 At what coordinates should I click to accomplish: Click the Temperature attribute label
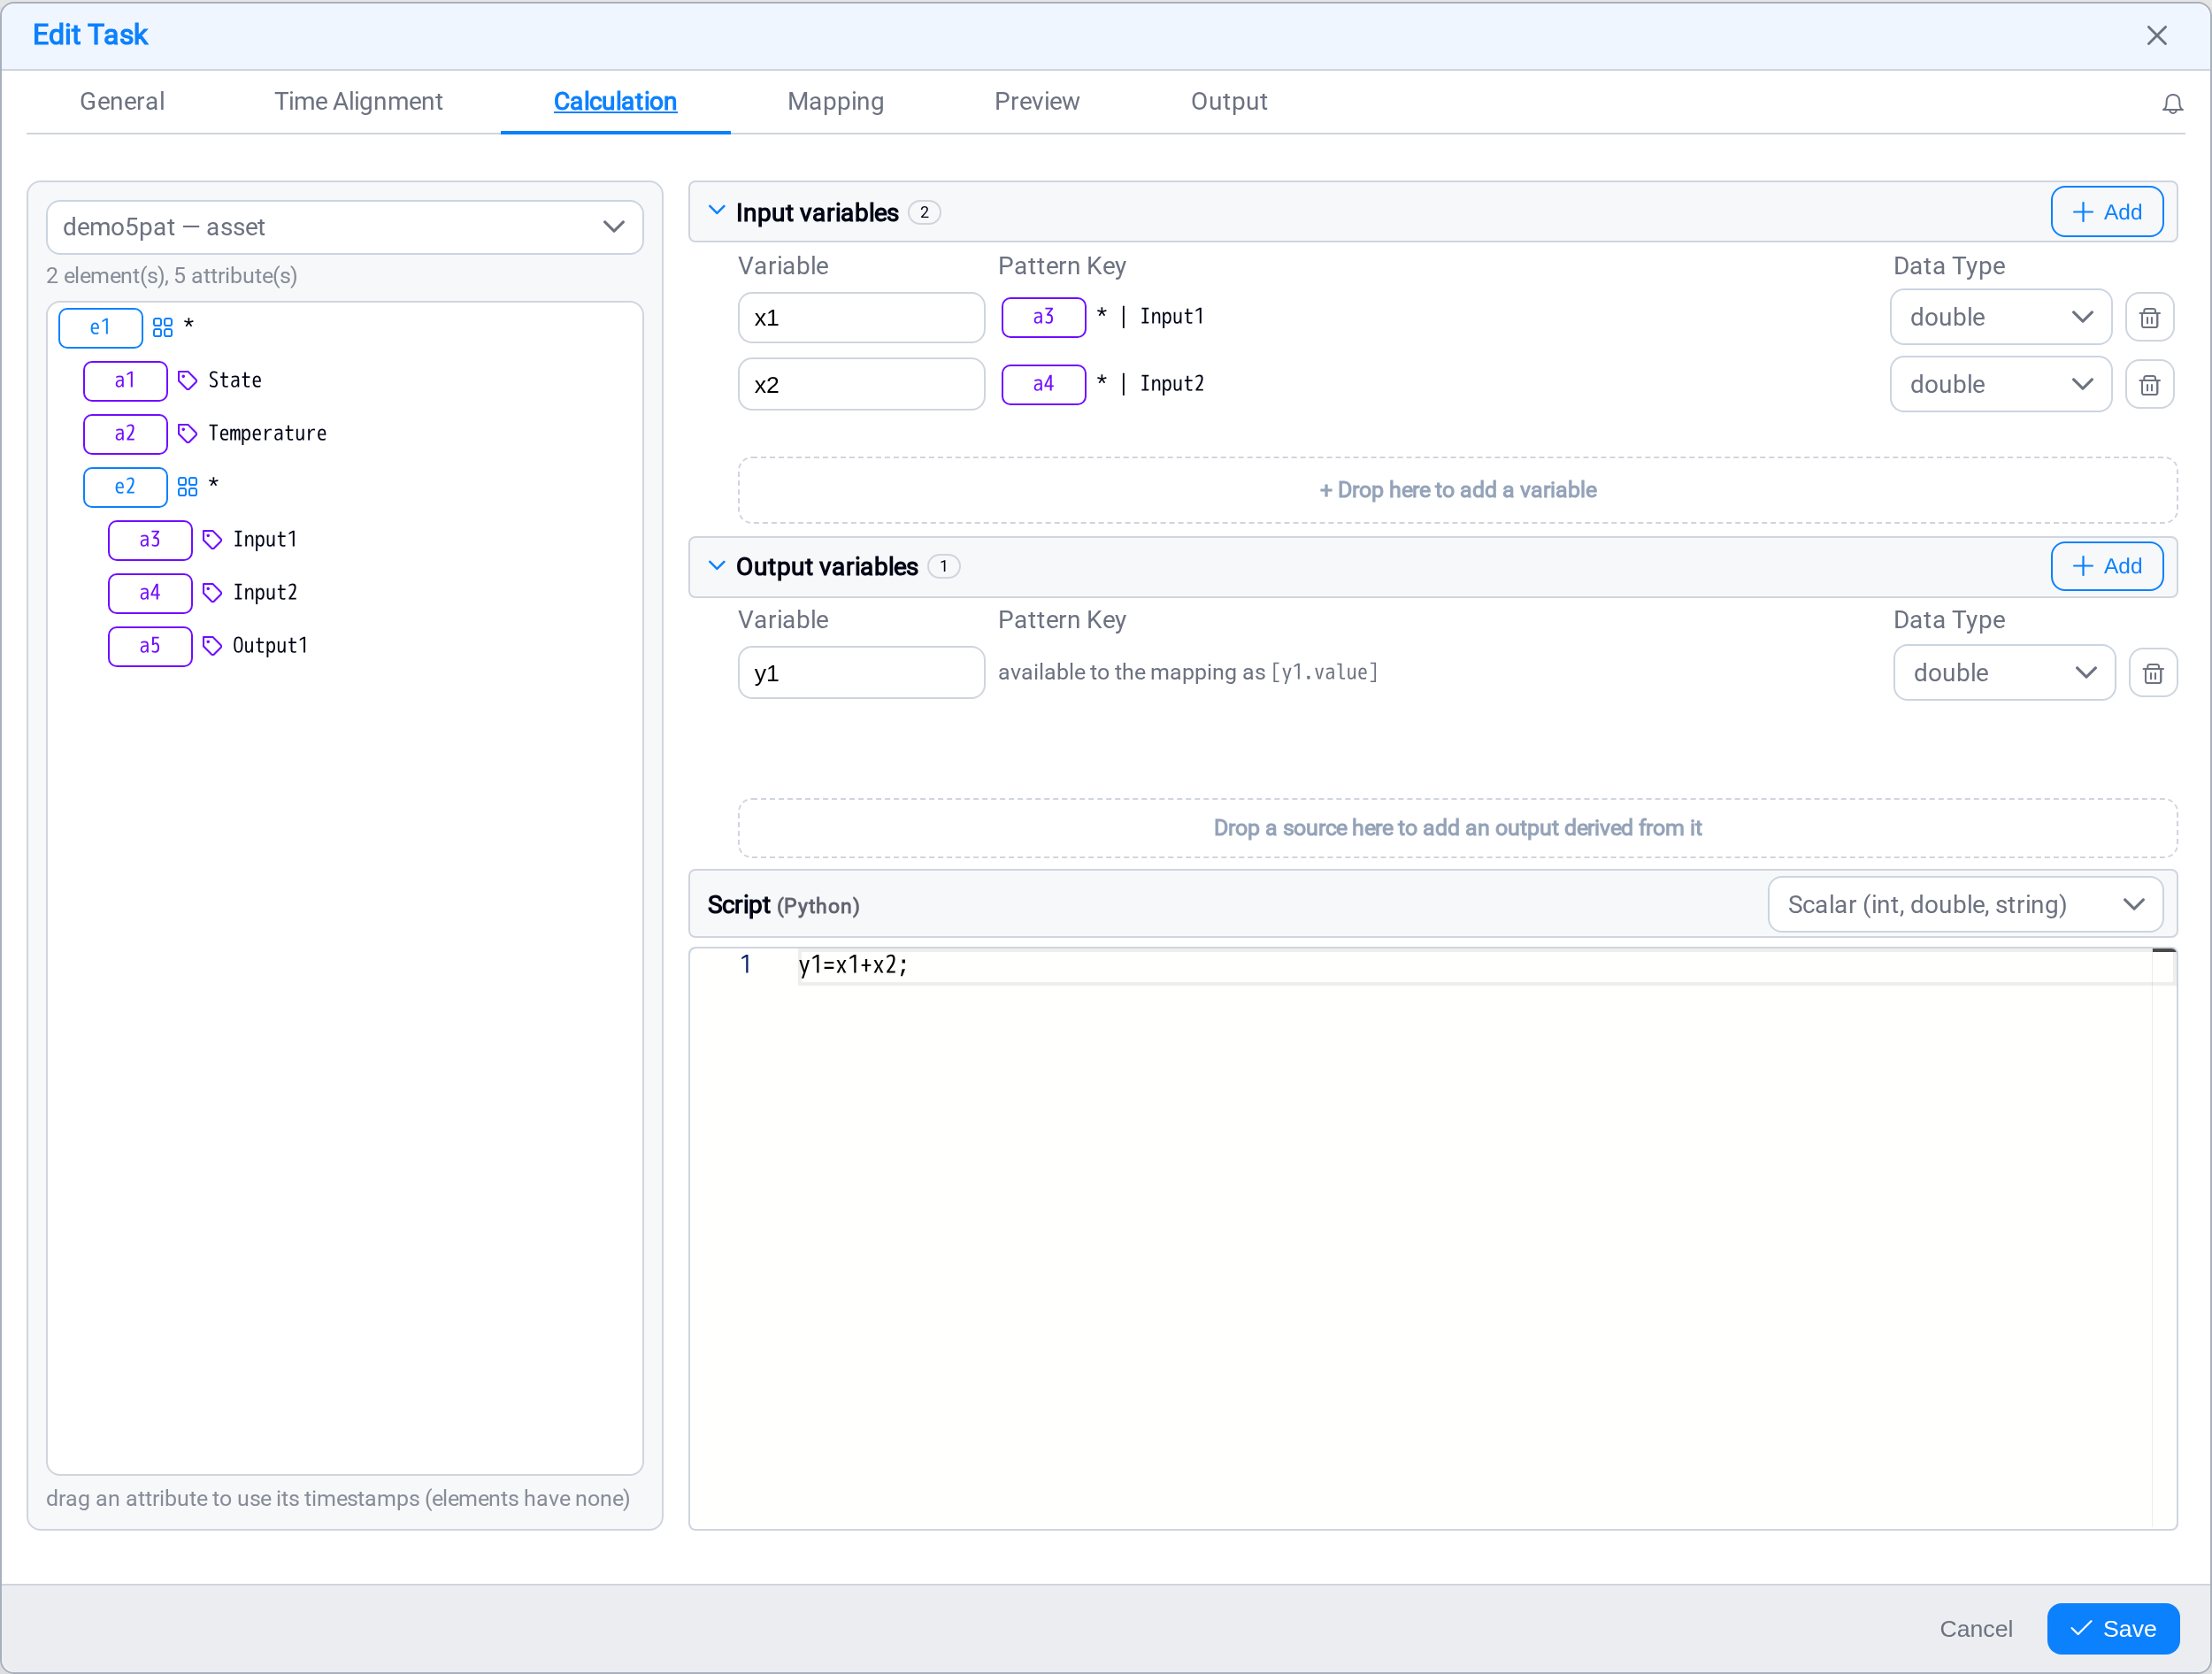pos(267,433)
